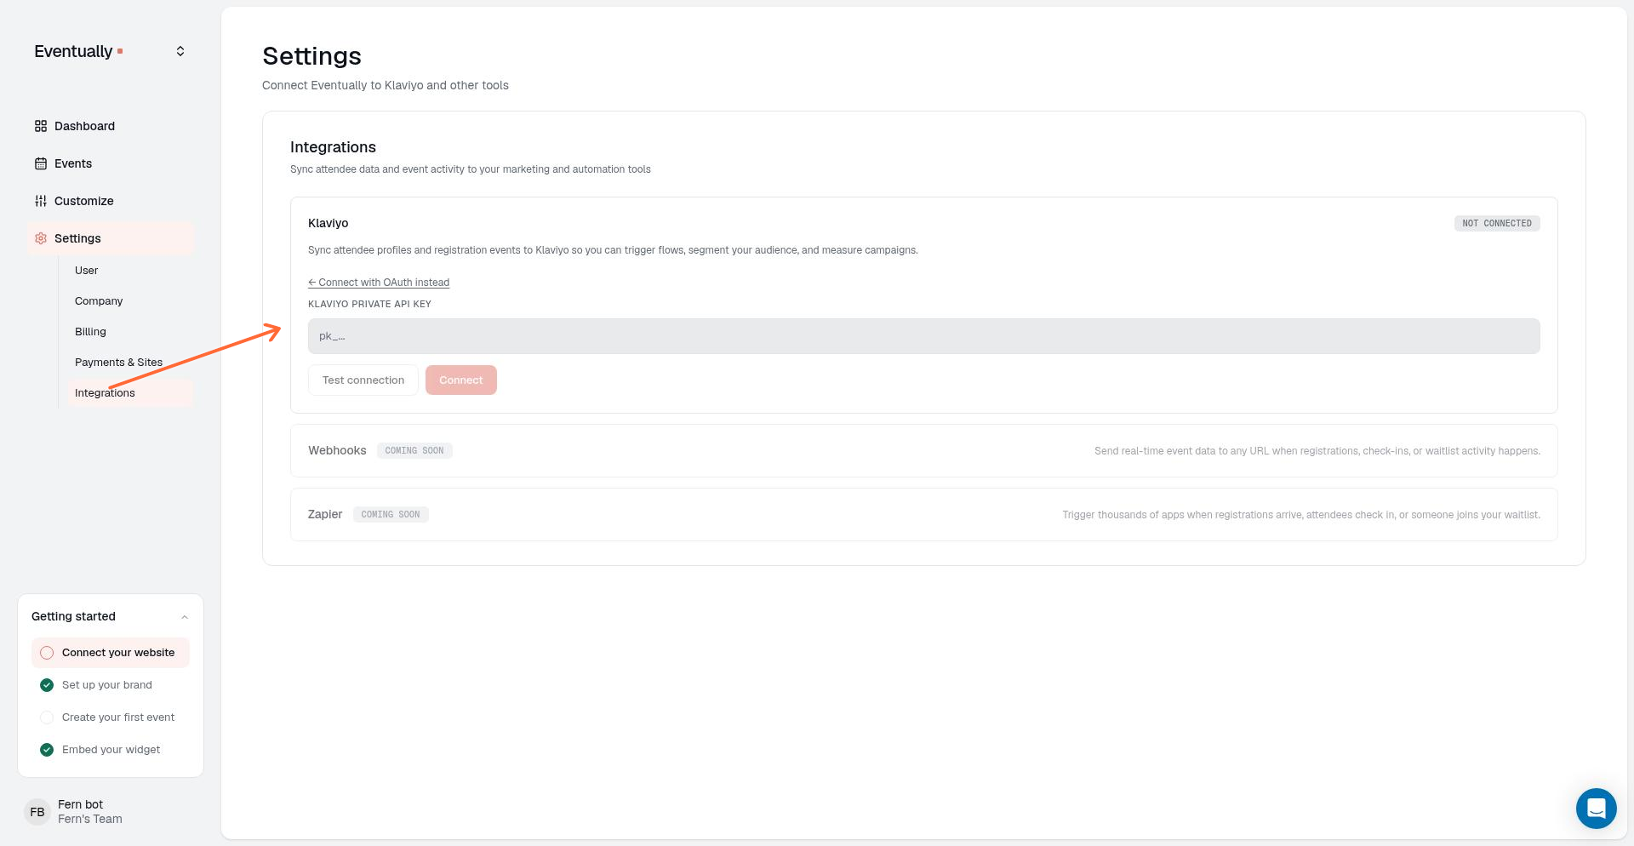Click the empty circle beside Connect your website
Screen dimensions: 1634x846
(47, 653)
